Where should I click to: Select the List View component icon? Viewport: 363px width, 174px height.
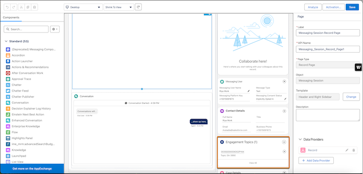click(x=8, y=162)
